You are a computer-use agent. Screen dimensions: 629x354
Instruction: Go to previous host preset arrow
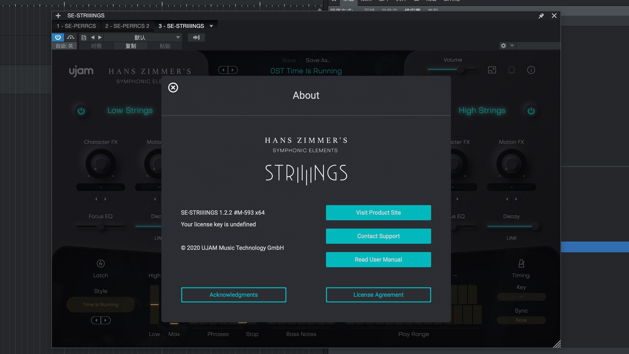tap(93, 37)
